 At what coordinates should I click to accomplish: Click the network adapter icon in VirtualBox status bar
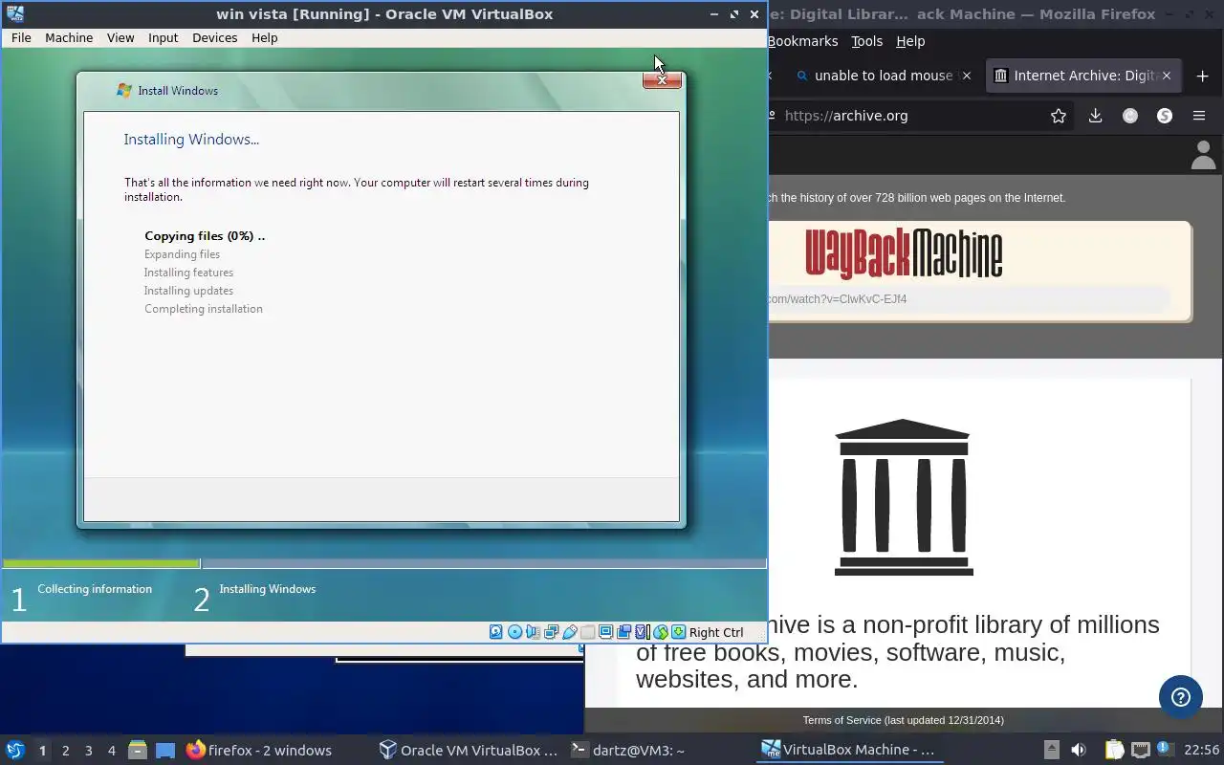pos(551,632)
